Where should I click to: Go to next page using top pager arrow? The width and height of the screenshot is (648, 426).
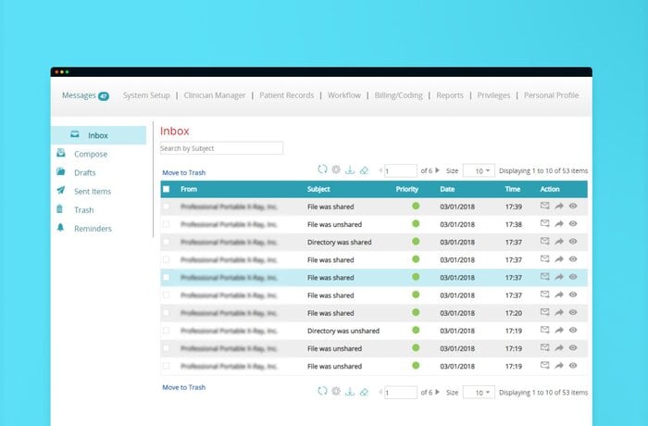point(437,170)
